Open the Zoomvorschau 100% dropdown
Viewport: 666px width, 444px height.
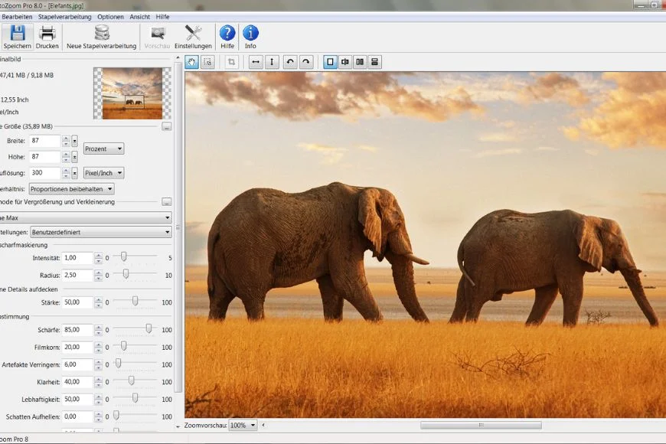[243, 426]
